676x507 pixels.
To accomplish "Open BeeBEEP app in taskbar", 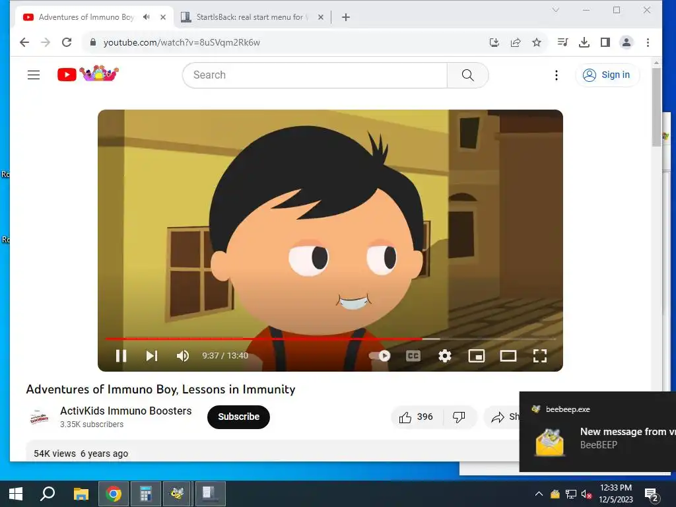I will (177, 494).
